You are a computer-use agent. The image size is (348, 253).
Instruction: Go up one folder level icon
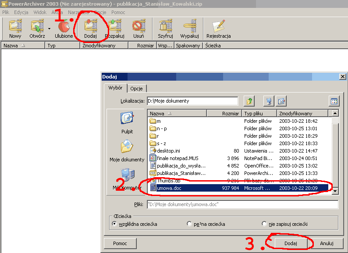249,101
